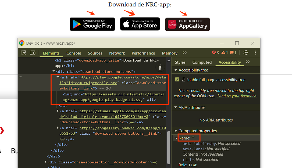Click the Send us your feedback link

237,96
